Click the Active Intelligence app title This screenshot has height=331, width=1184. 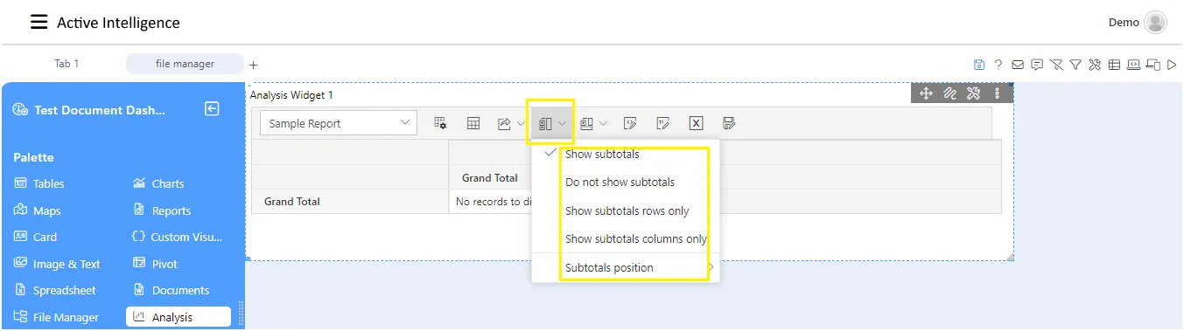pyautogui.click(x=118, y=23)
